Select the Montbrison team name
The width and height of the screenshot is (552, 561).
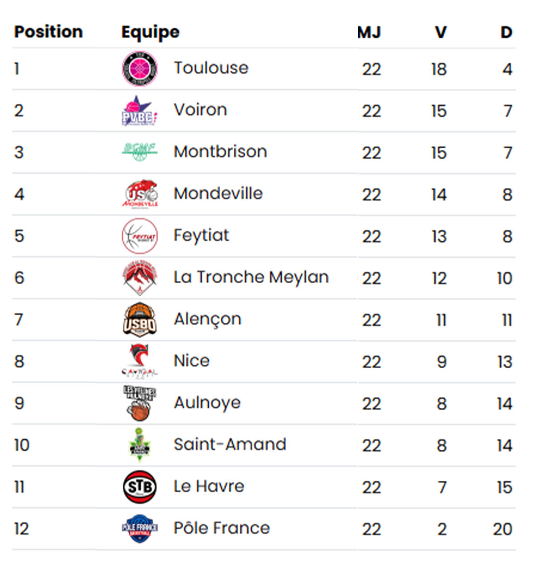click(220, 152)
